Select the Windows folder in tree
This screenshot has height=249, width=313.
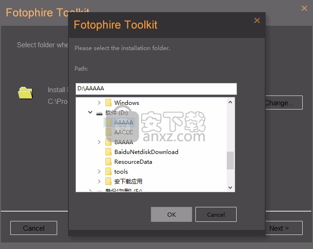click(x=127, y=103)
